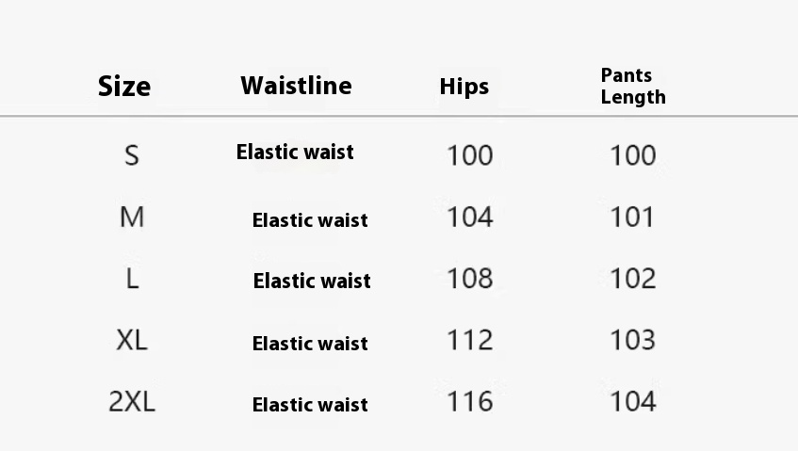This screenshot has height=451, width=798.
Task: Select the L size label
Action: (x=132, y=279)
